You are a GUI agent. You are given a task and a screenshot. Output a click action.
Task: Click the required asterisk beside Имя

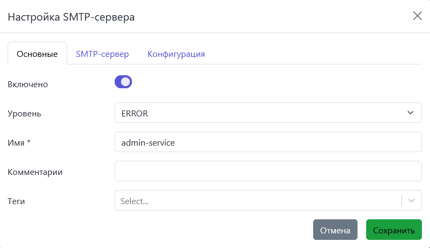[x=28, y=142]
